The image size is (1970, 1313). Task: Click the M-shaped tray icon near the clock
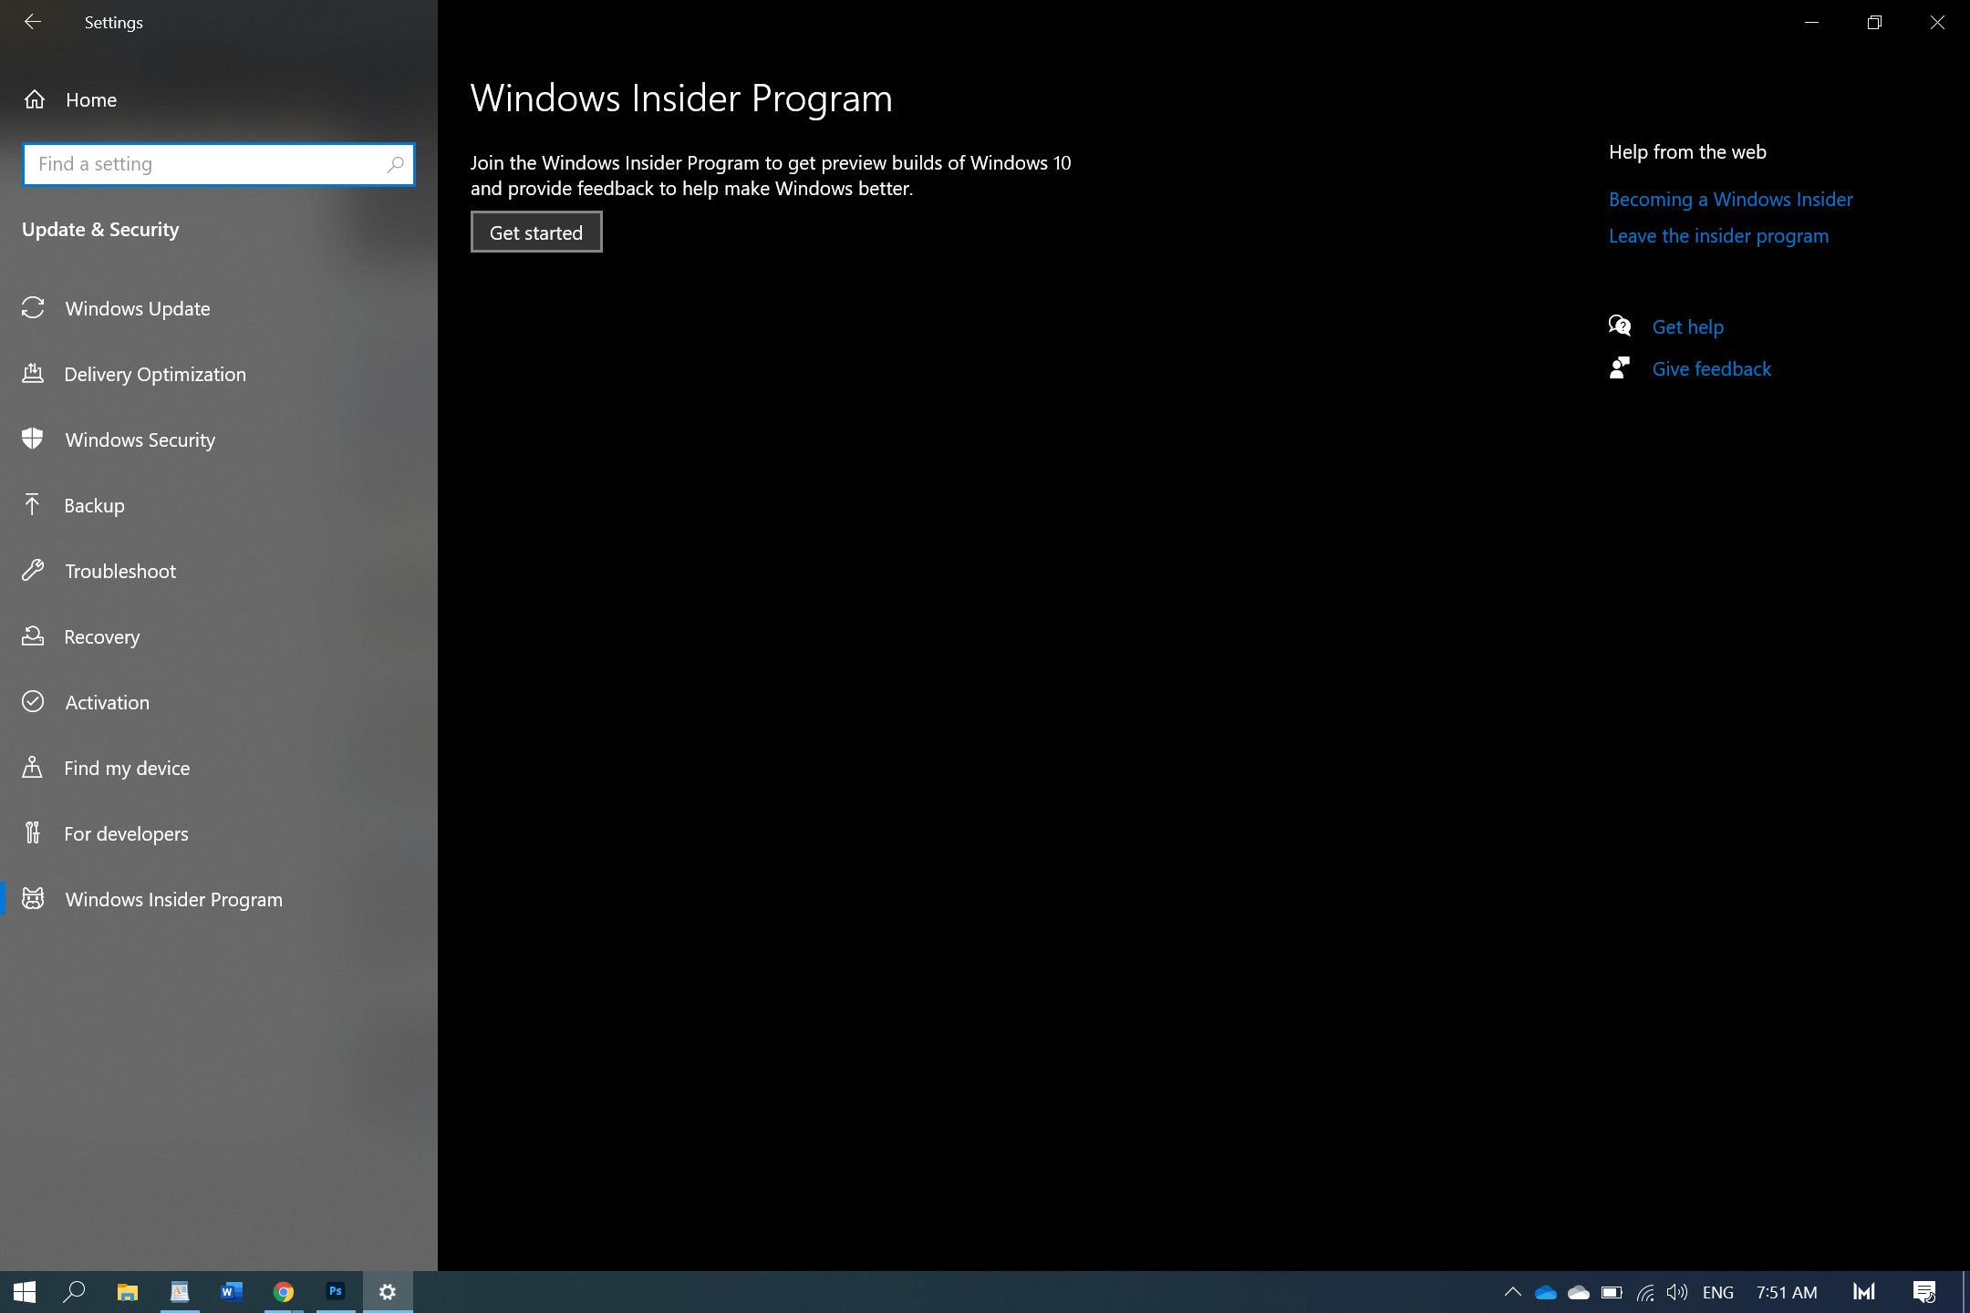(1864, 1292)
